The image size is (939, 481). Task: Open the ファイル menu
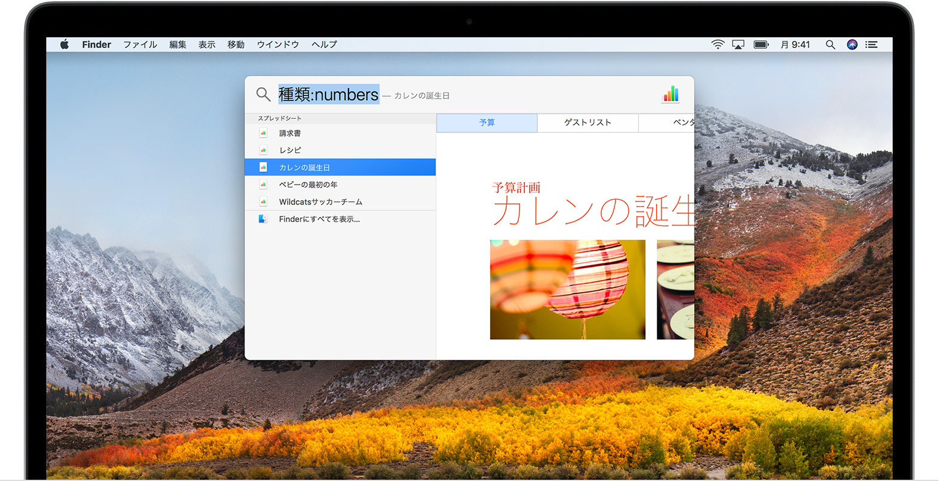pos(140,44)
